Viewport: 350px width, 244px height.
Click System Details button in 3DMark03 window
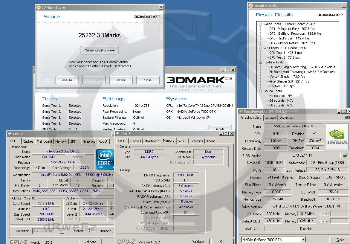tap(220, 128)
